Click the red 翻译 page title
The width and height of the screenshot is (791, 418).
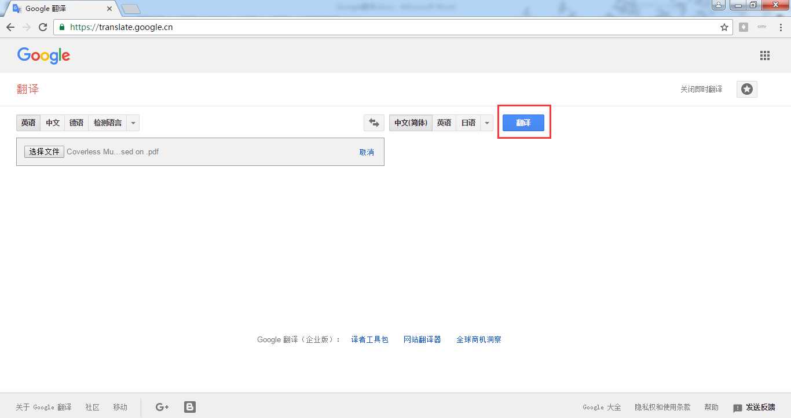28,89
